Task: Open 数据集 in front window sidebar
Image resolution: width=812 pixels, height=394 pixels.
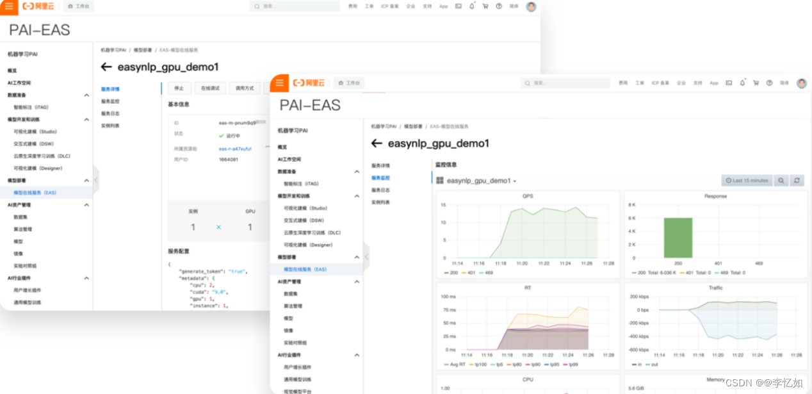Action: tap(290, 293)
